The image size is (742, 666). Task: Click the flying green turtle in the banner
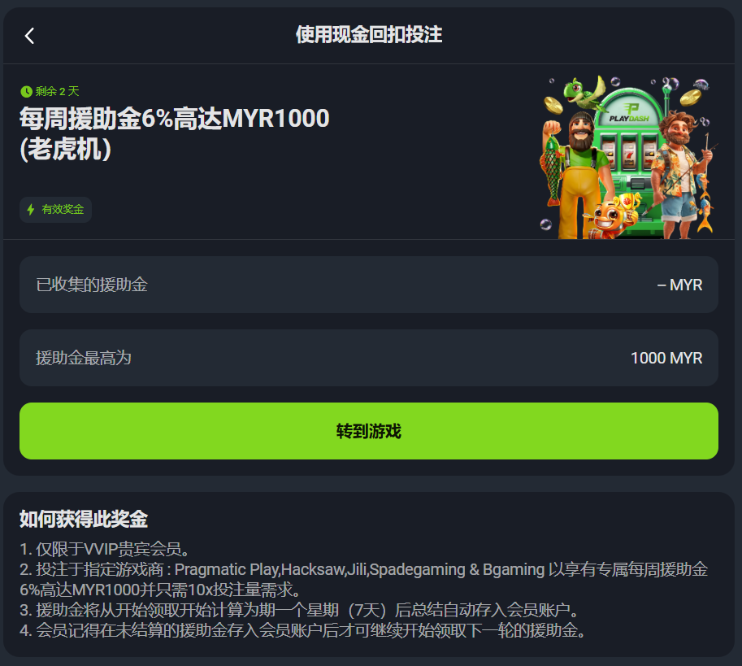pyautogui.click(x=582, y=94)
